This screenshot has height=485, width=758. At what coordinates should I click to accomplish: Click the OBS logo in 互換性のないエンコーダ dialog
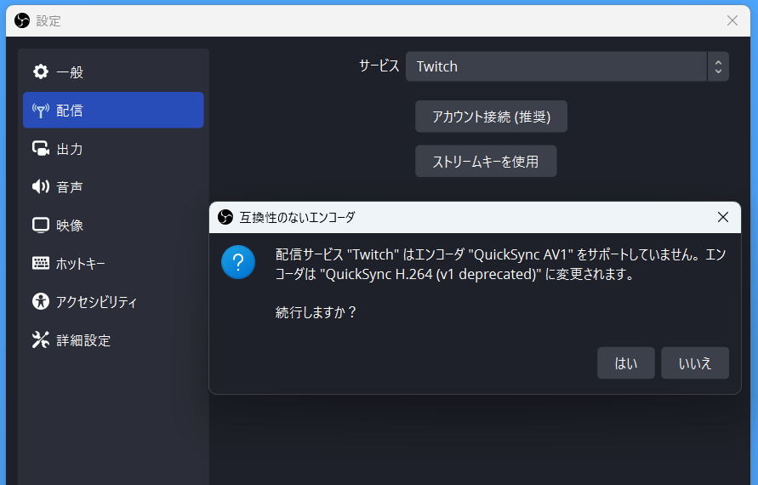pyautogui.click(x=225, y=217)
